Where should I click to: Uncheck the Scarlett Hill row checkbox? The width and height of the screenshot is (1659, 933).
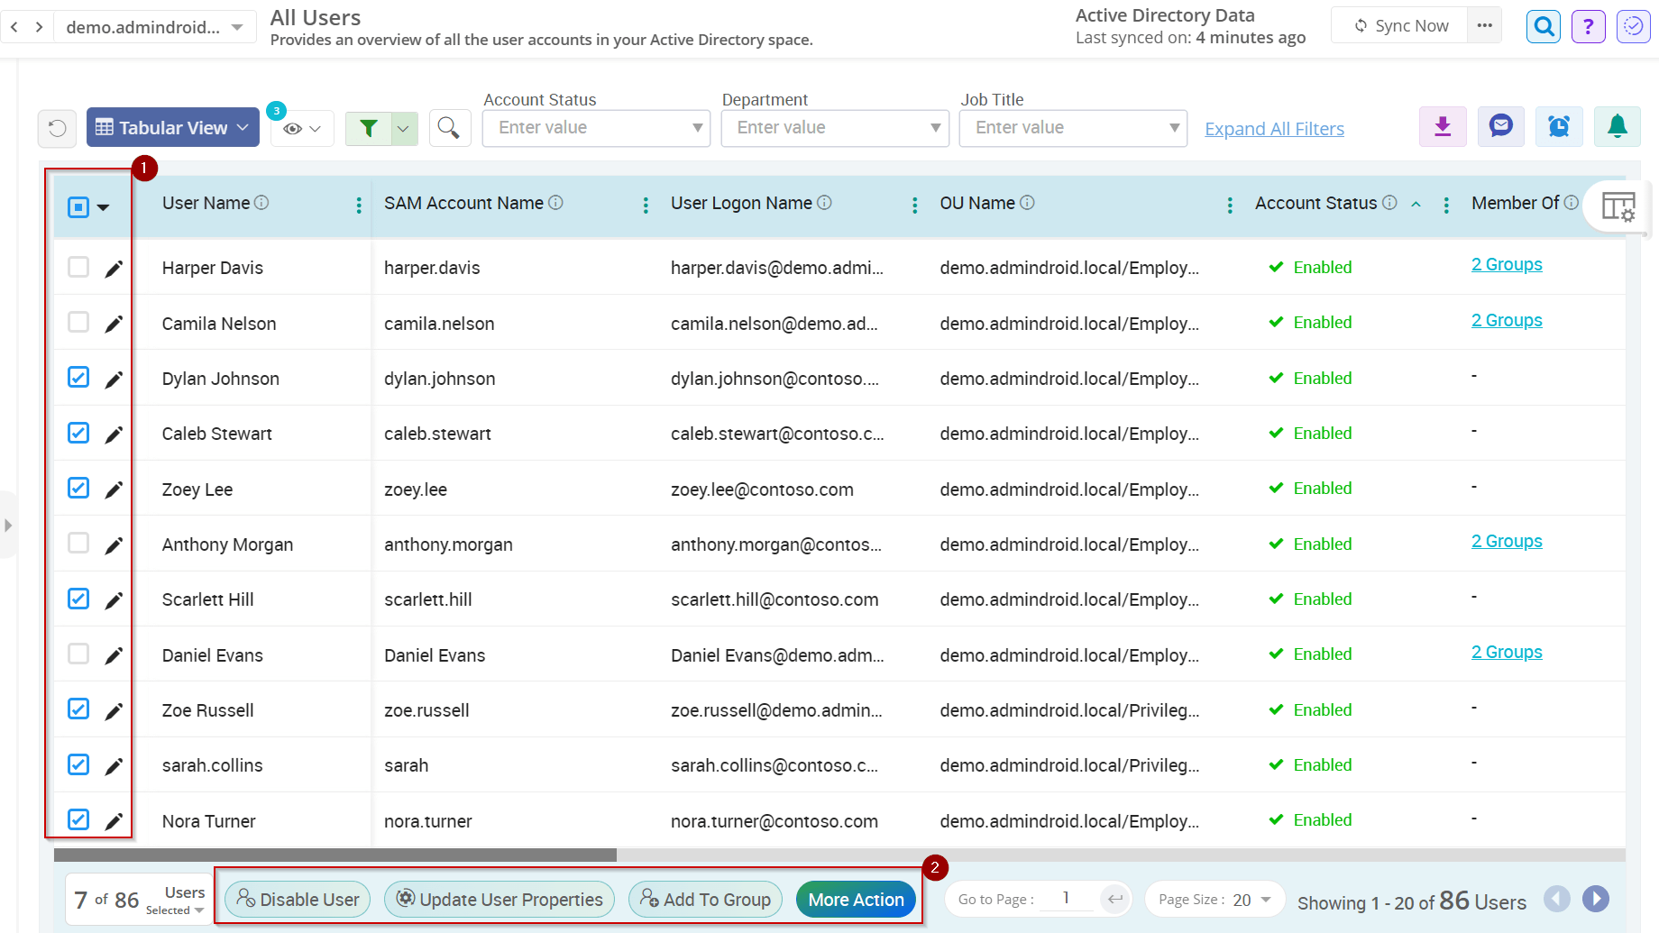click(x=78, y=599)
